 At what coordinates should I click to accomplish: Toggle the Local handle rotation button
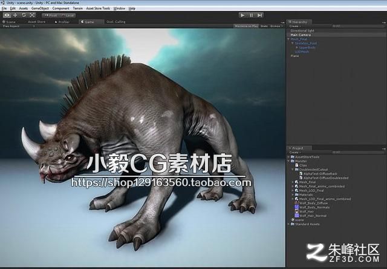point(67,15)
